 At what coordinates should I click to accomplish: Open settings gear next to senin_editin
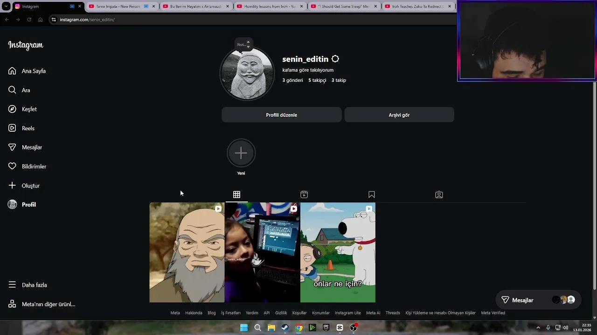click(335, 59)
